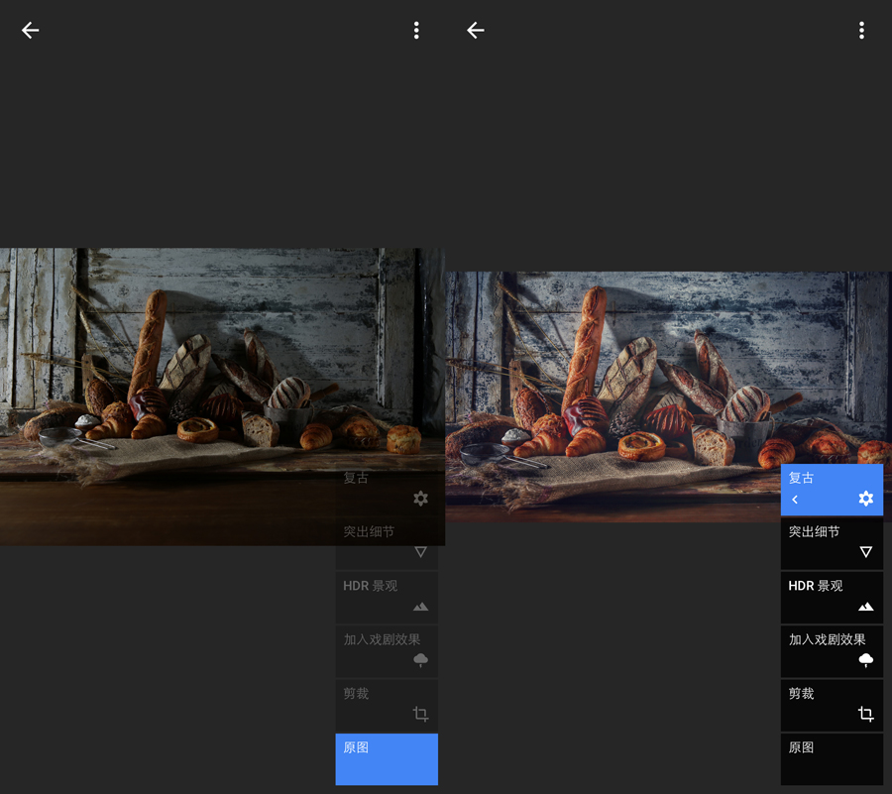Open the three-dot menu in the left panel
This screenshot has width=892, height=794.
(x=416, y=31)
